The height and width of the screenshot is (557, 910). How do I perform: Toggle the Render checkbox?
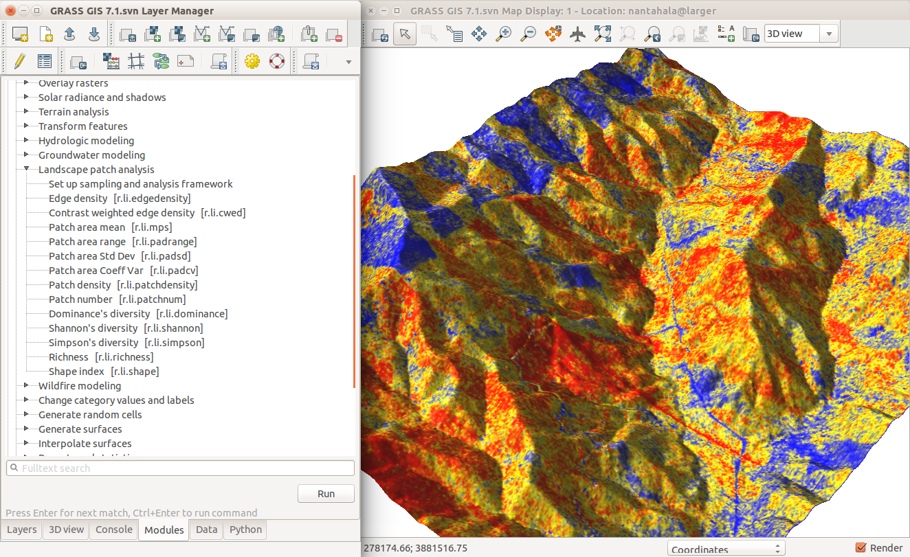pyautogui.click(x=861, y=547)
